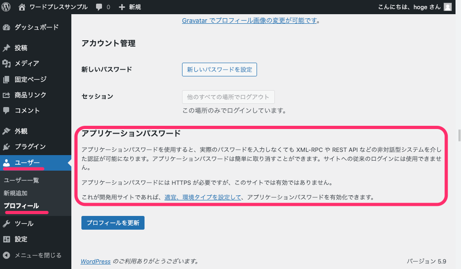Click the 固定ページ pages icon

click(6, 80)
